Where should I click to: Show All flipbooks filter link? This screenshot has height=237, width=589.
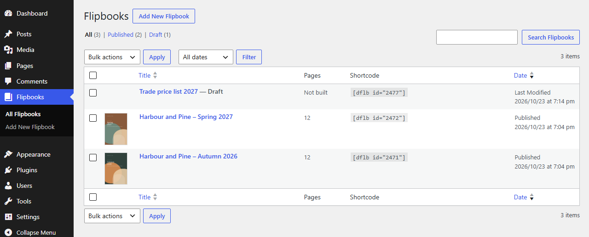[88, 34]
